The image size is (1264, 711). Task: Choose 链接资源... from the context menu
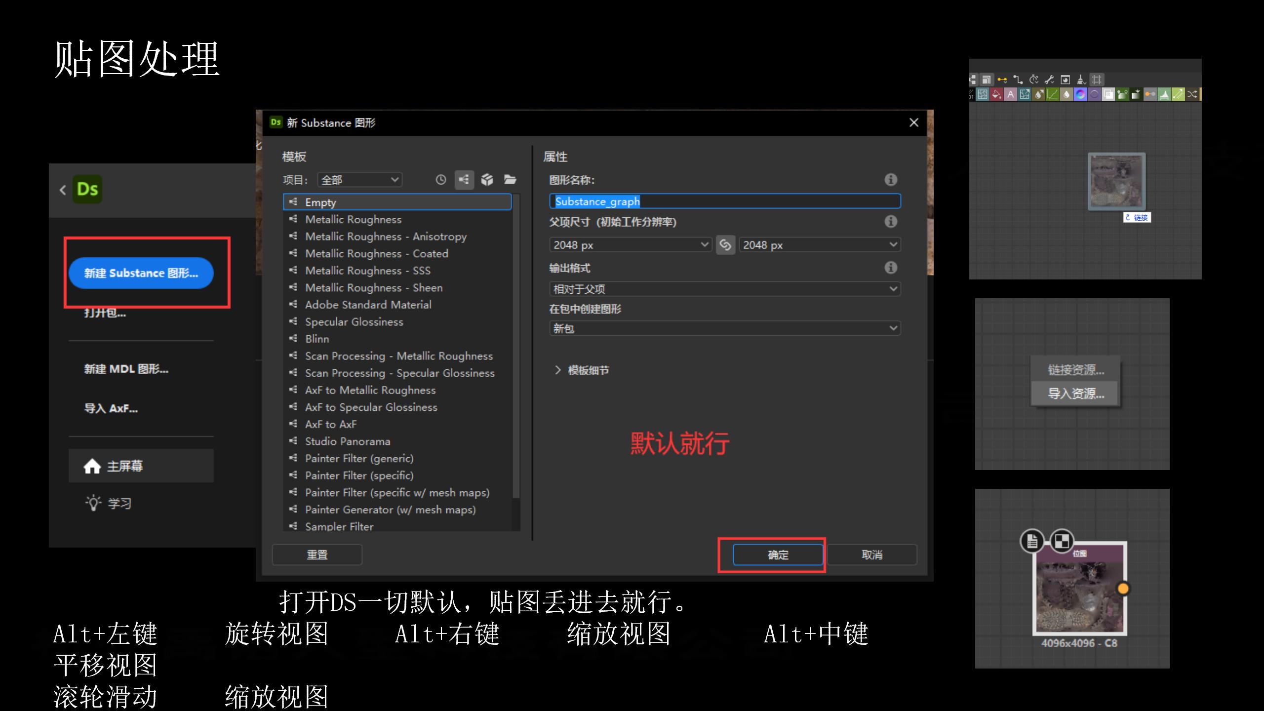pyautogui.click(x=1076, y=370)
